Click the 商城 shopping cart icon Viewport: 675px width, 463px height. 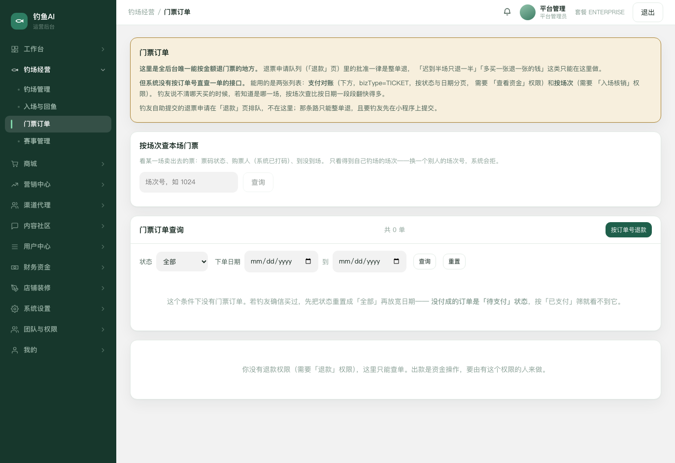pos(15,164)
